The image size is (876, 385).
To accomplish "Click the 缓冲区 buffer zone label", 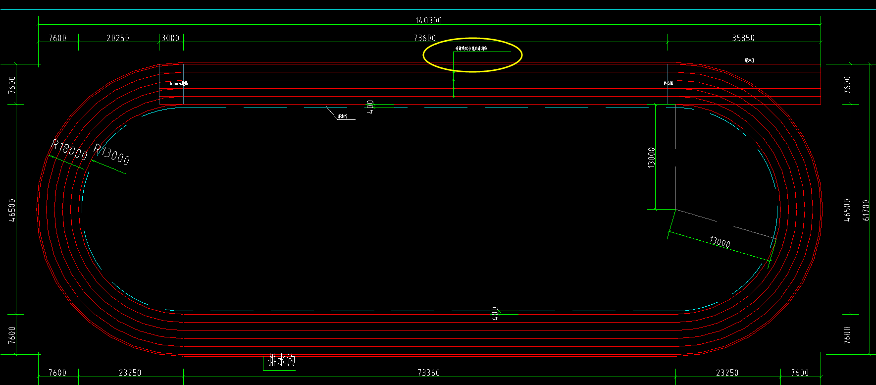I will point(750,60).
